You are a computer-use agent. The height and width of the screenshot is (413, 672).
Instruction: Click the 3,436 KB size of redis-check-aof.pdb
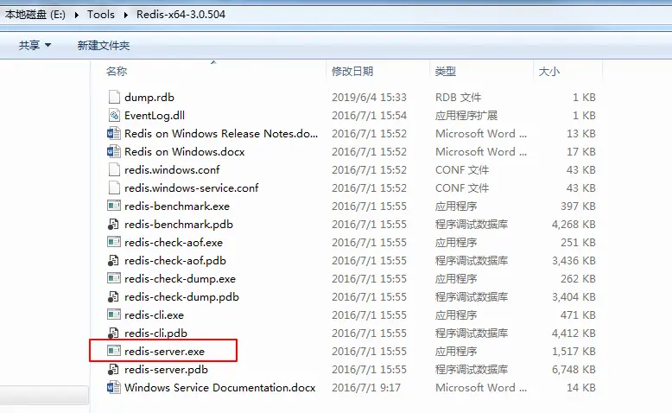click(x=574, y=260)
